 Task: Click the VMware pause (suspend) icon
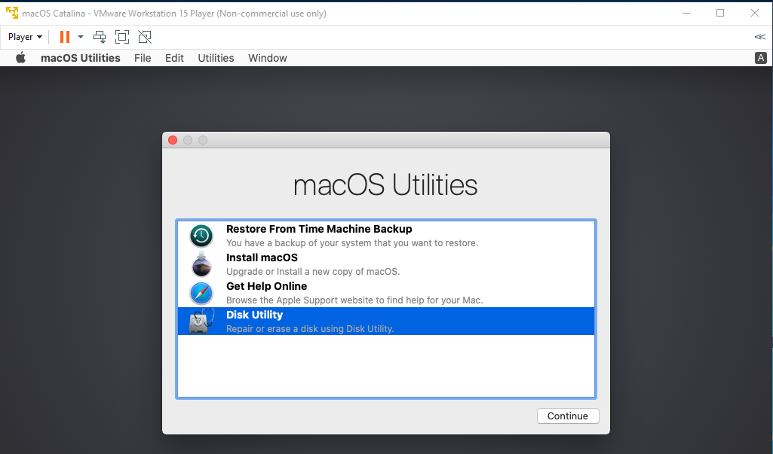click(x=65, y=37)
